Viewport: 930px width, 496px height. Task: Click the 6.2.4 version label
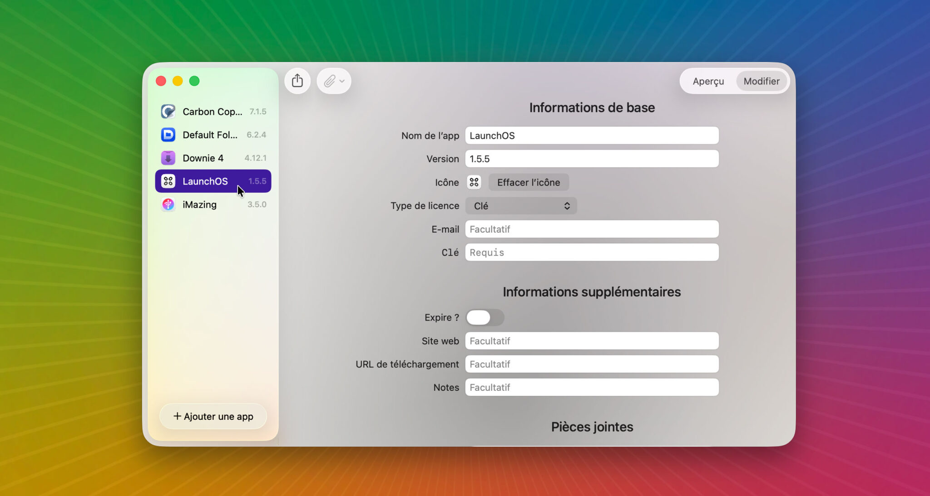(256, 135)
